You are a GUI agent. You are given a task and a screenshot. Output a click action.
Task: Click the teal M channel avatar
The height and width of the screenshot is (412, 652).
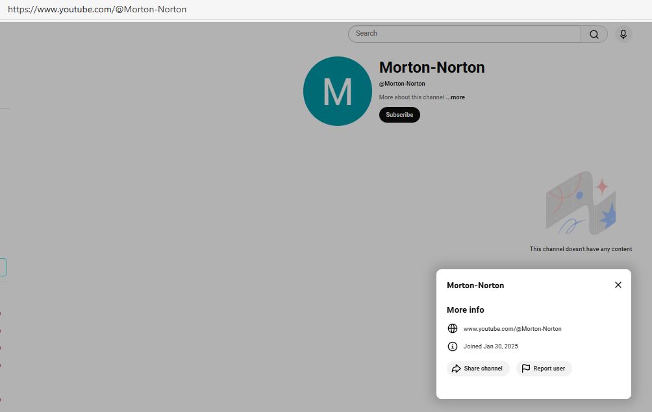[x=337, y=91]
